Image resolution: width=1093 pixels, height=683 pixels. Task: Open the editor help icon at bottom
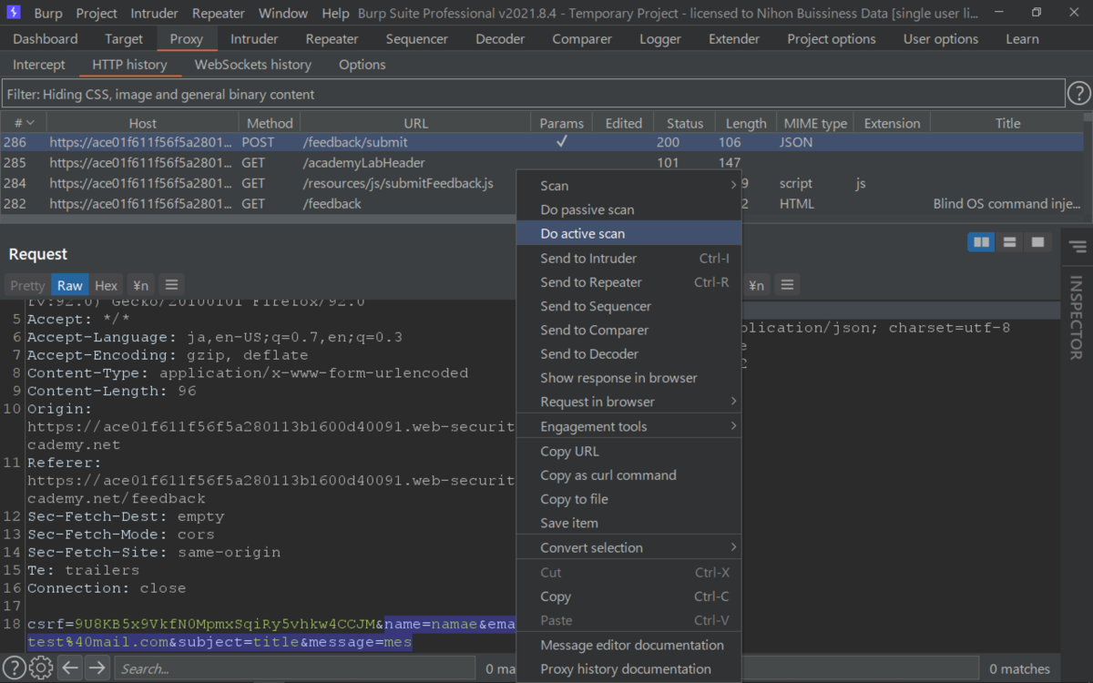14,668
